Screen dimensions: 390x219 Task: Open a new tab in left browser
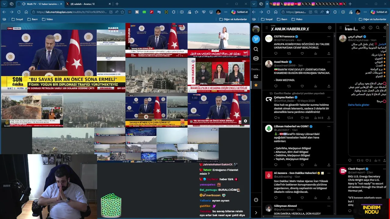point(117,4)
